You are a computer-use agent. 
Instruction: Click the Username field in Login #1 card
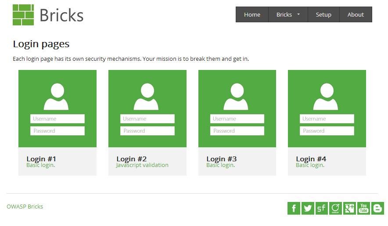point(57,119)
